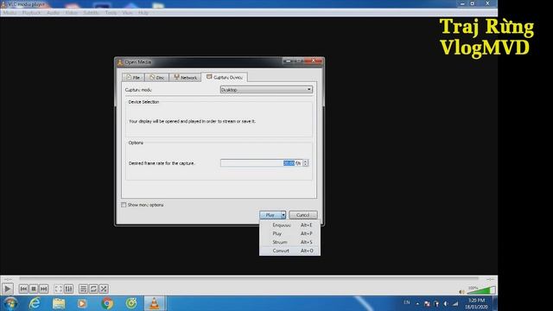The height and width of the screenshot is (311, 553).
Task: Increase frame rate with up stepper arrow
Action: pyautogui.click(x=306, y=162)
